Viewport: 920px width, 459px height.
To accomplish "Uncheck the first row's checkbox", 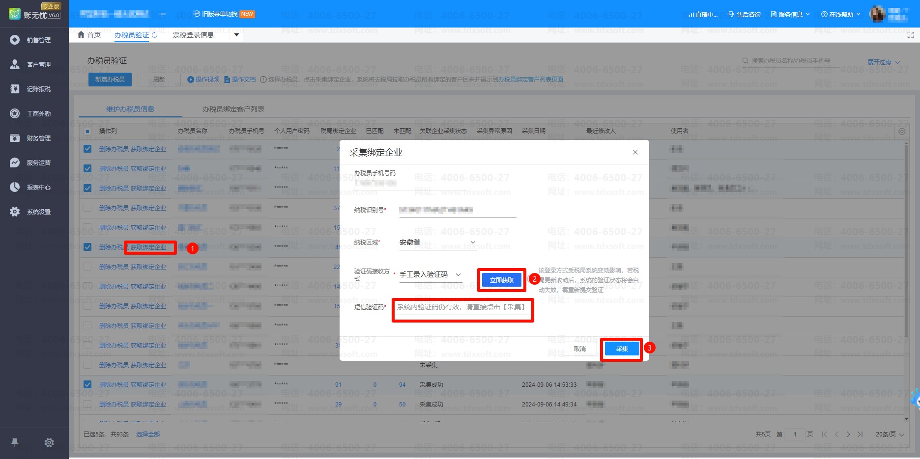I will pos(87,149).
